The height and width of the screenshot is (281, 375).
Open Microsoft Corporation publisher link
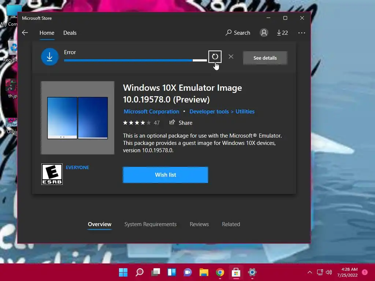(151, 112)
